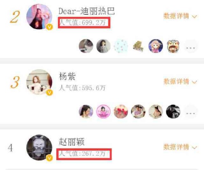Click 人气值:699.2万 popularity value
The height and width of the screenshot is (170, 204).
(83, 23)
